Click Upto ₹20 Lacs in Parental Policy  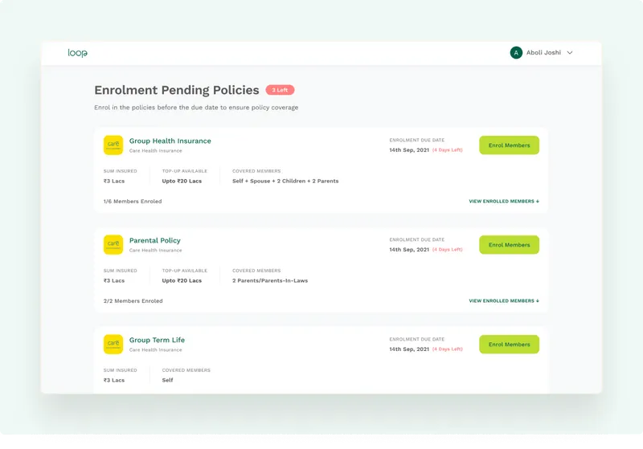pos(182,280)
